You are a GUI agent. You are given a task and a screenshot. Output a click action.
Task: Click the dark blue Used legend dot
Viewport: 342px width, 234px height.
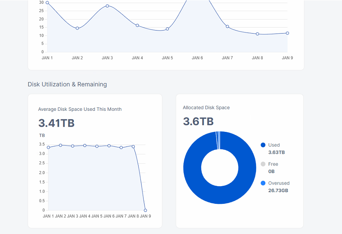pos(263,145)
